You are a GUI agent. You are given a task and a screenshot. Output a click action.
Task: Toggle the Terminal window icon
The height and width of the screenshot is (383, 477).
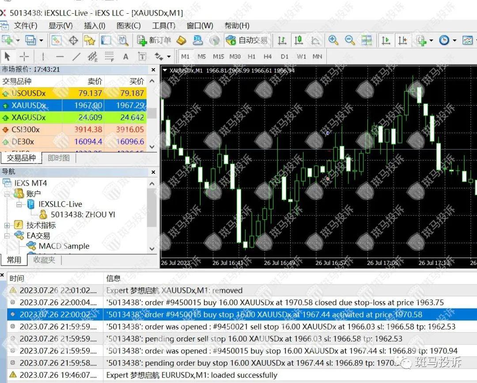click(x=106, y=40)
